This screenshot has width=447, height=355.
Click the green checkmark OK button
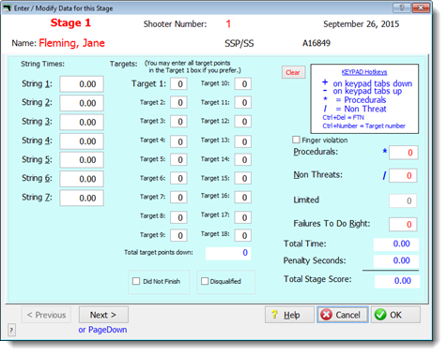pos(395,315)
